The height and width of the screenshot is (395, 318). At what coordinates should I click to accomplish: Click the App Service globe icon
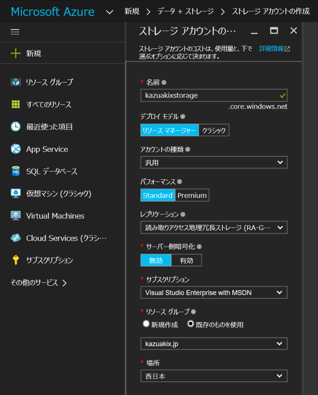(15, 148)
